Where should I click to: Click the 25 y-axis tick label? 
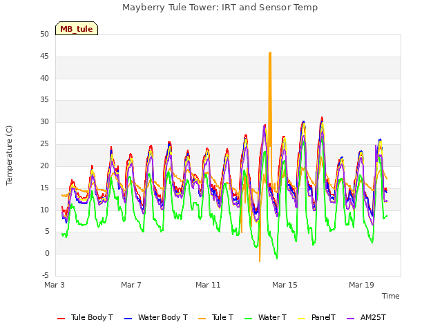[x=44, y=144]
